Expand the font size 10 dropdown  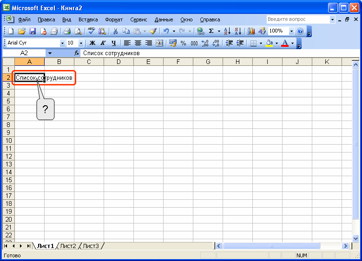point(81,43)
